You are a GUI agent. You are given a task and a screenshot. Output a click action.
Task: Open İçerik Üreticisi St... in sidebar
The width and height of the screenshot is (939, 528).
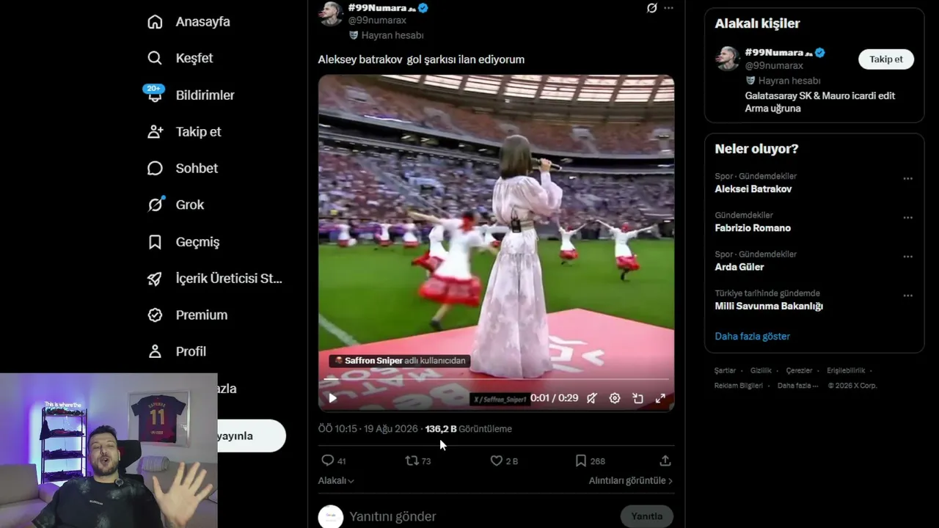[214, 279]
